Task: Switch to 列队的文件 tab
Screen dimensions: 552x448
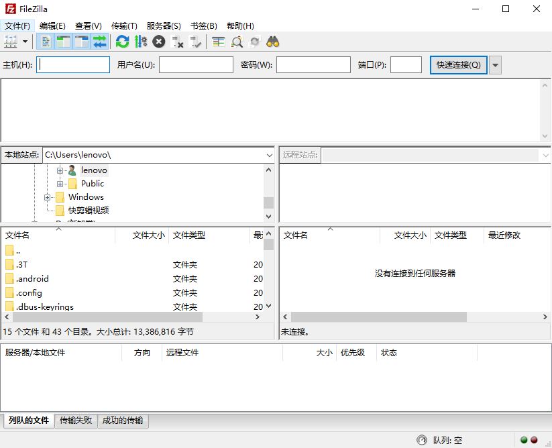Action: tap(29, 421)
